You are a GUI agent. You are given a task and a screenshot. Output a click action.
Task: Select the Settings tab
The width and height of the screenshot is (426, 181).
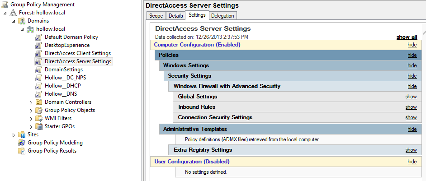pos(197,15)
